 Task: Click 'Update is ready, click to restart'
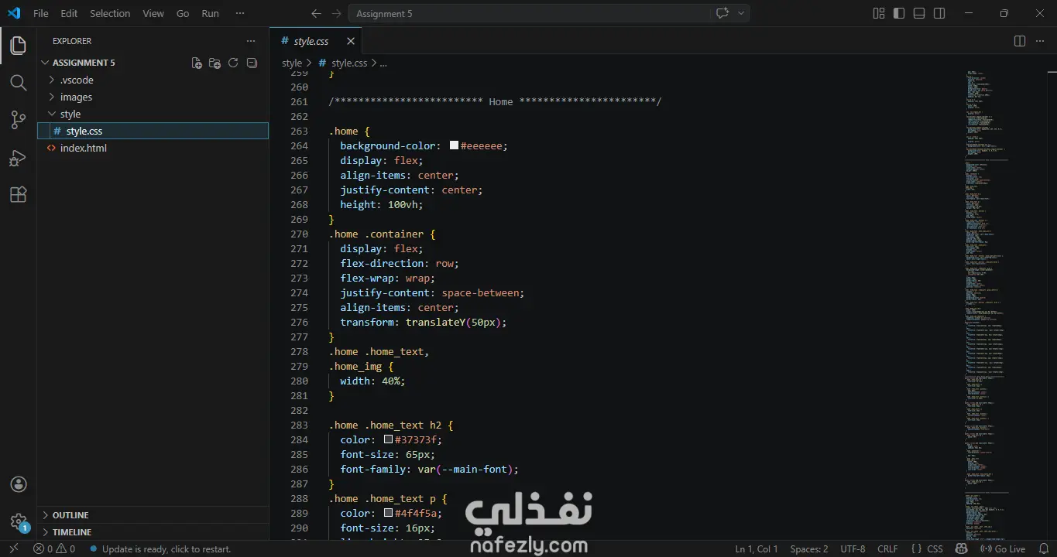pyautogui.click(x=160, y=548)
